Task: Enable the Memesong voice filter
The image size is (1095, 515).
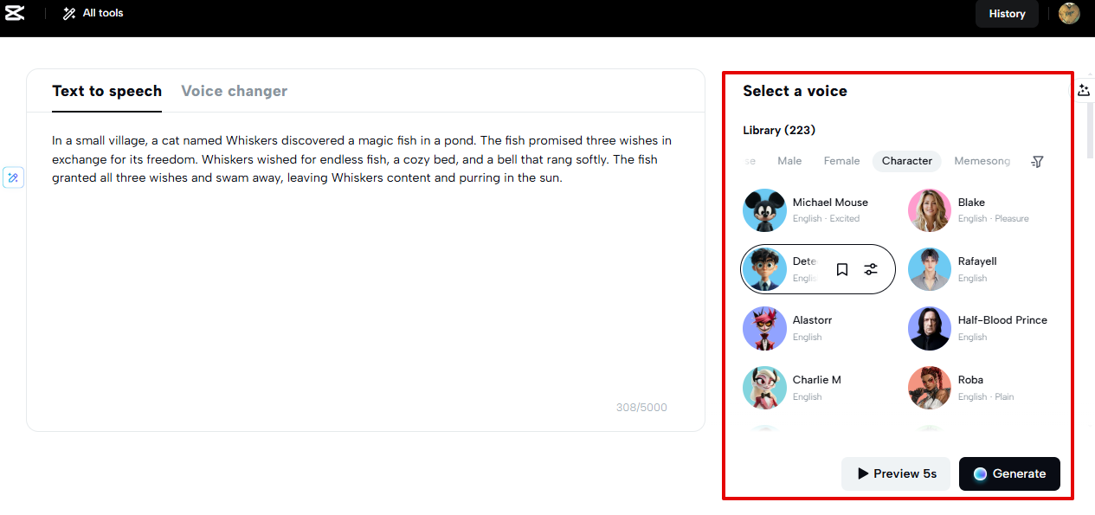Action: click(x=982, y=160)
